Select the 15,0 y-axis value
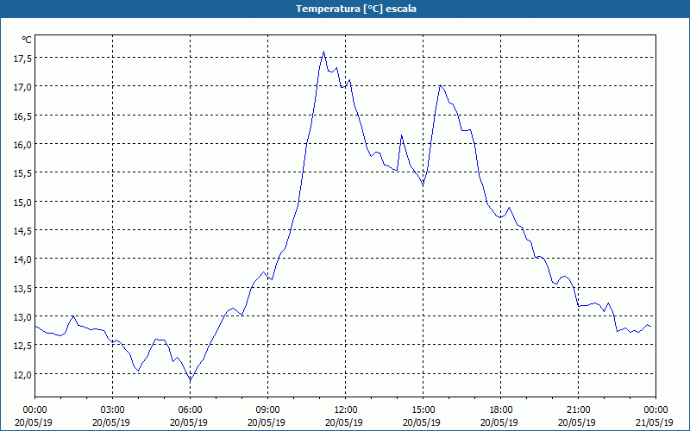Viewport: 690px width, 431px height. pyautogui.click(x=22, y=202)
